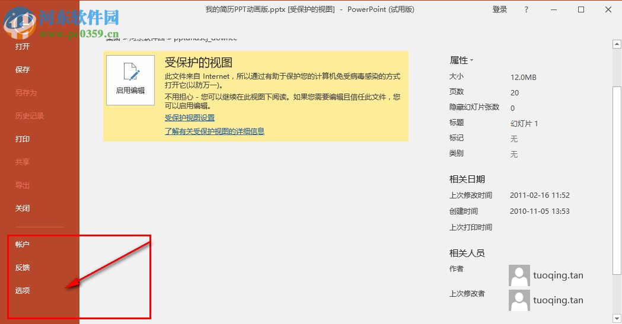The image size is (622, 324).
Task: Open 选项 settings
Action: 23,290
